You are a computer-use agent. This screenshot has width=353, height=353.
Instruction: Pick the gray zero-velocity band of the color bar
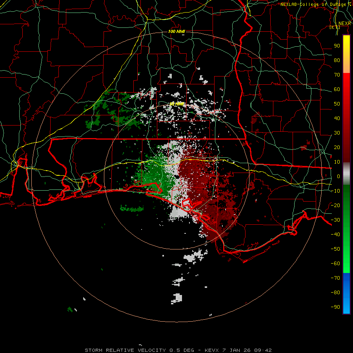coord(346,174)
